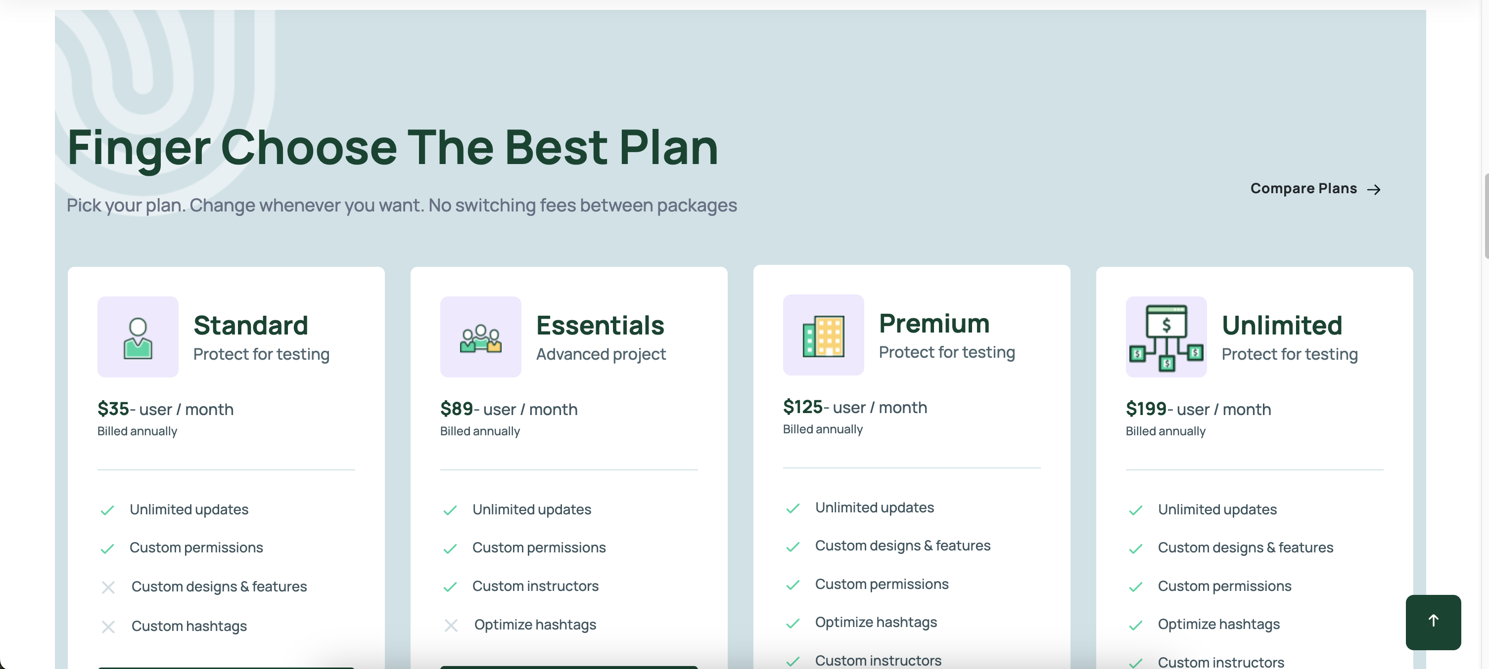The image size is (1489, 669).
Task: Choose the Premium plan heading
Action: [x=934, y=324]
